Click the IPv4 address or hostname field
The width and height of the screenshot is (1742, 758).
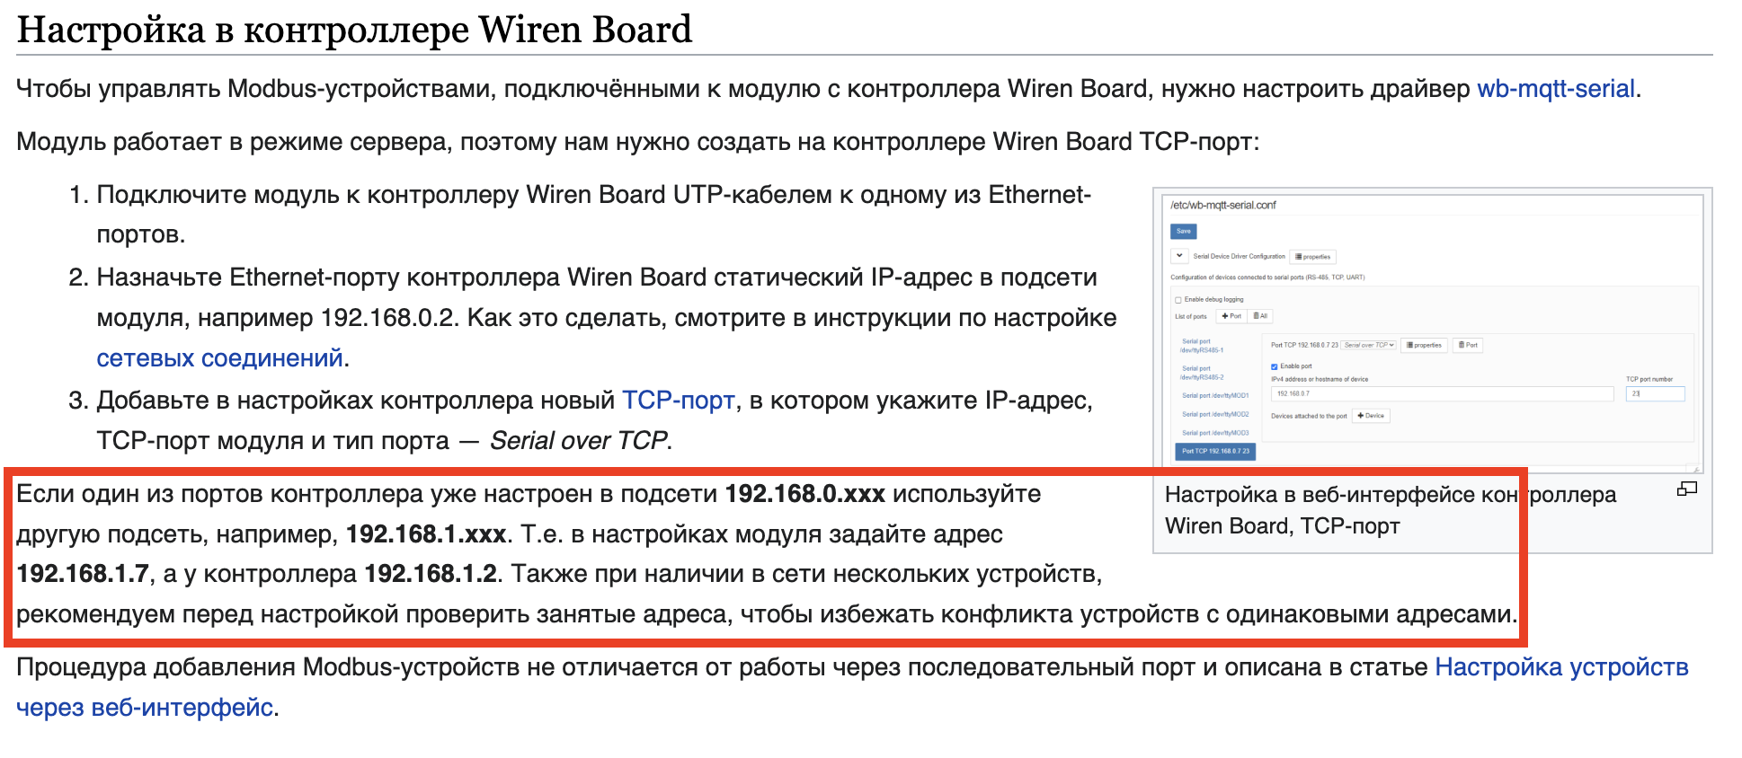1441,393
